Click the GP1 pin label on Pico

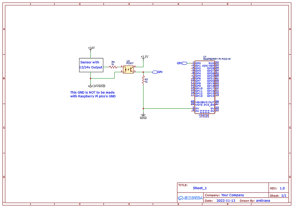click(x=198, y=66)
